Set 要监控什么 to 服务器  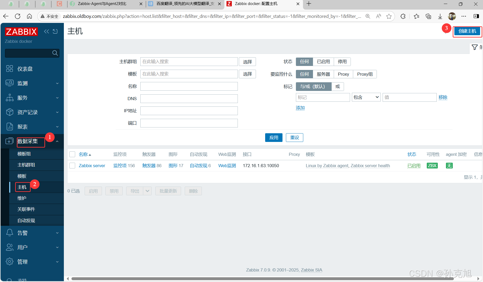323,74
